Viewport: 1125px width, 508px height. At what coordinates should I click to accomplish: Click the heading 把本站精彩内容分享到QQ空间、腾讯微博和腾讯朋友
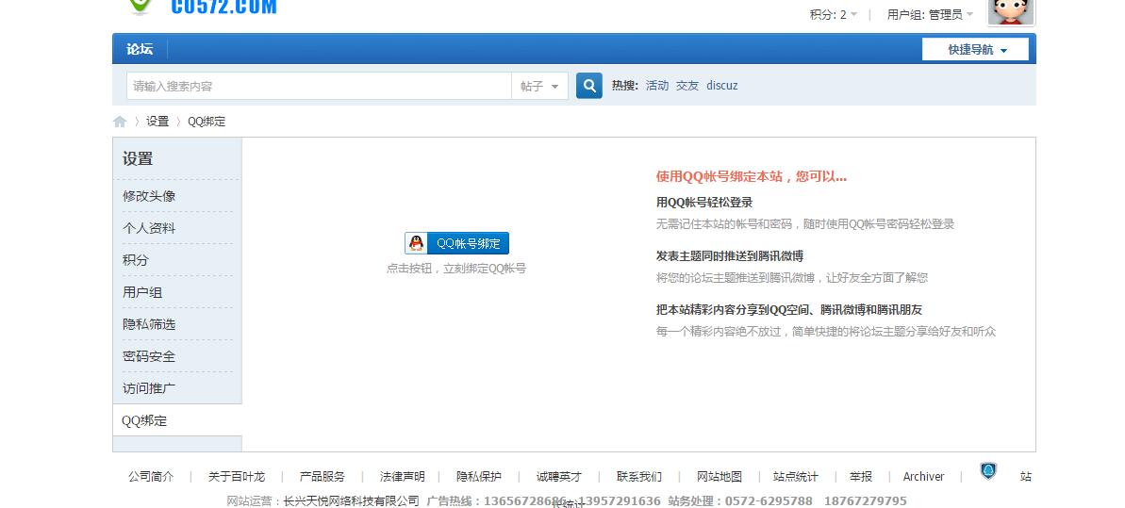[789, 309]
